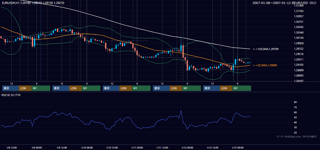Viewport: 320px width, 150px height.
Task: Click the RSI level 20 label
Action: [295, 133]
